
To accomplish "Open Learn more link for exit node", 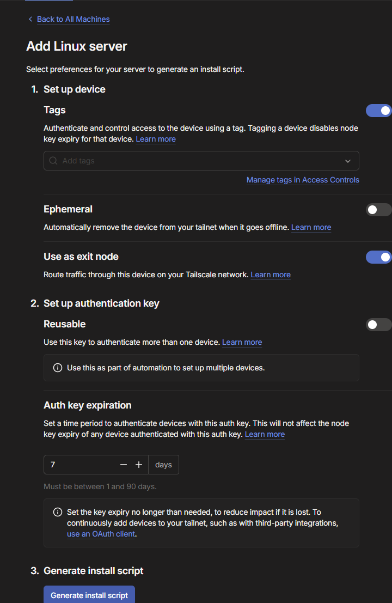I will (x=271, y=275).
